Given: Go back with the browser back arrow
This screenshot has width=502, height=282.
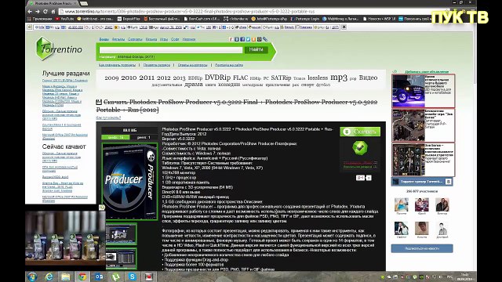Looking at the screenshot, I should (x=30, y=12).
